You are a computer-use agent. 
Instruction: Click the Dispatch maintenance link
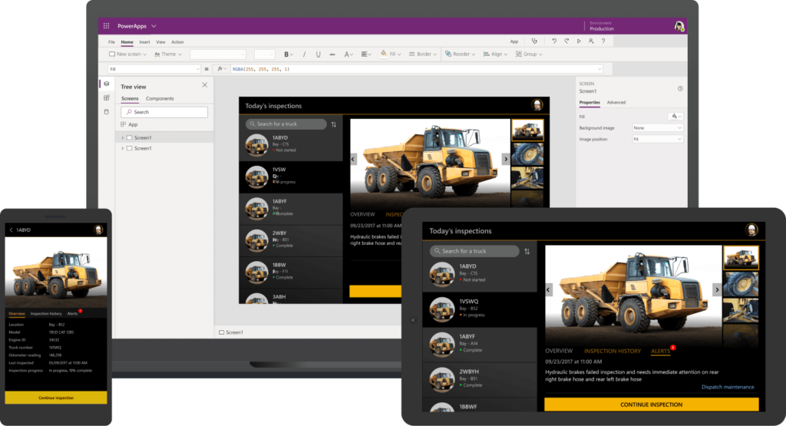pyautogui.click(x=727, y=387)
